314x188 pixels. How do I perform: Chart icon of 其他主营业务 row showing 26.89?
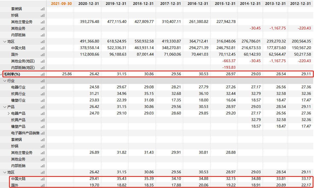[x=43, y=153]
